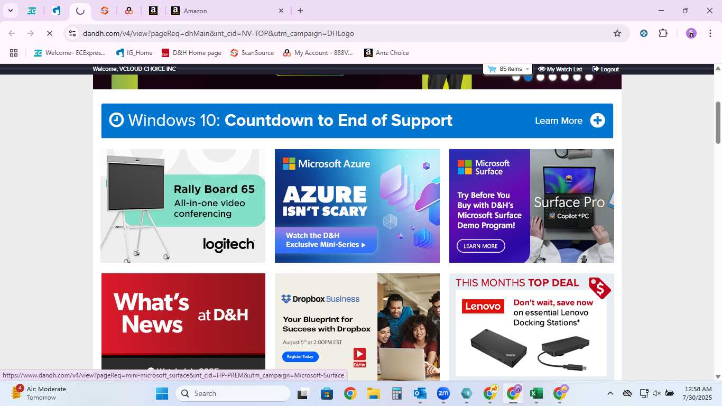Close the Amazon tab
This screenshot has width=722, height=406.
click(x=281, y=11)
